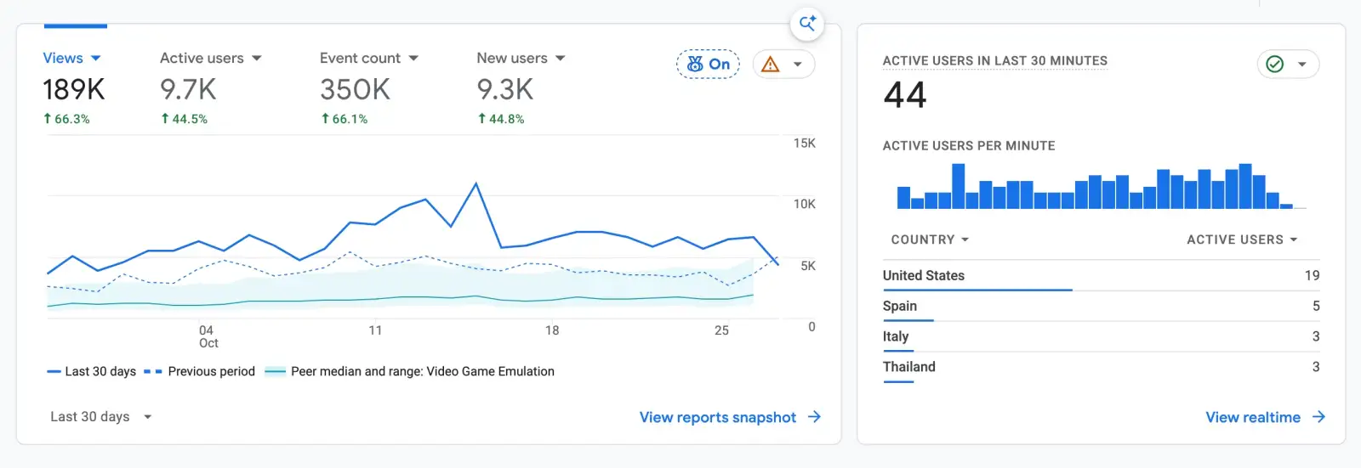1361x468 pixels.
Task: Click arrow icon beside View realtime
Action: (x=1318, y=417)
